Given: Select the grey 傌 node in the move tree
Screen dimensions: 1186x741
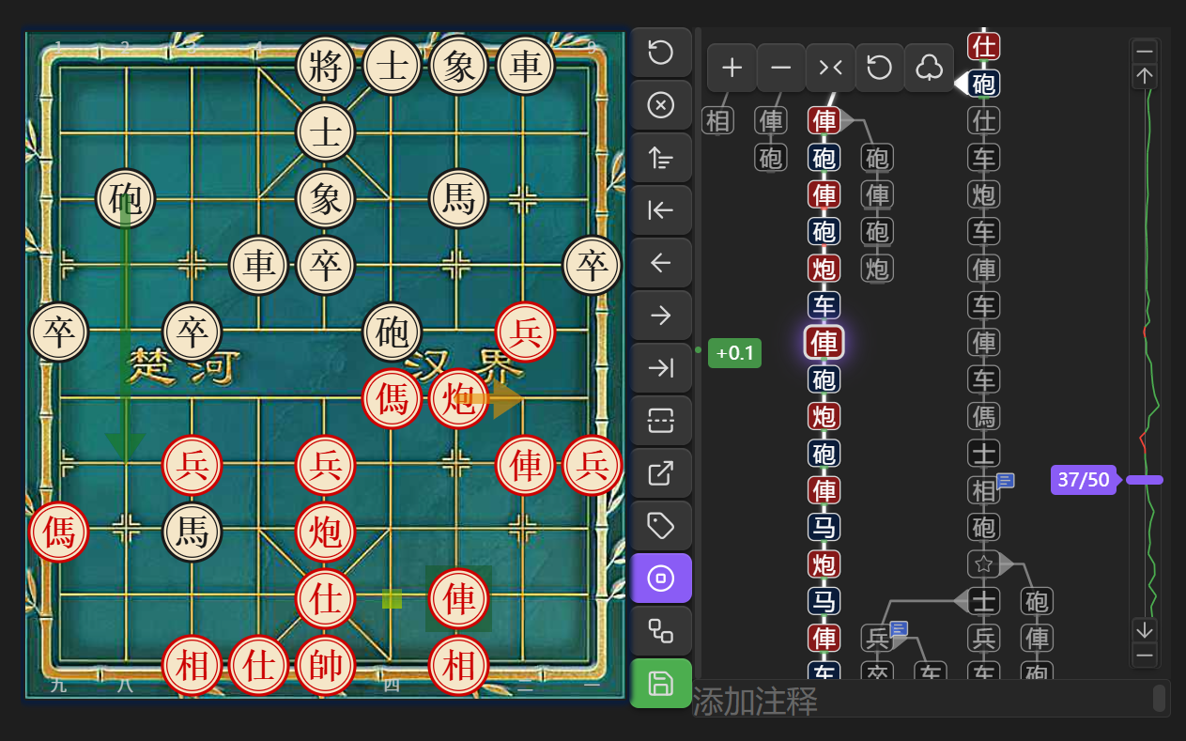Looking at the screenshot, I should [984, 415].
